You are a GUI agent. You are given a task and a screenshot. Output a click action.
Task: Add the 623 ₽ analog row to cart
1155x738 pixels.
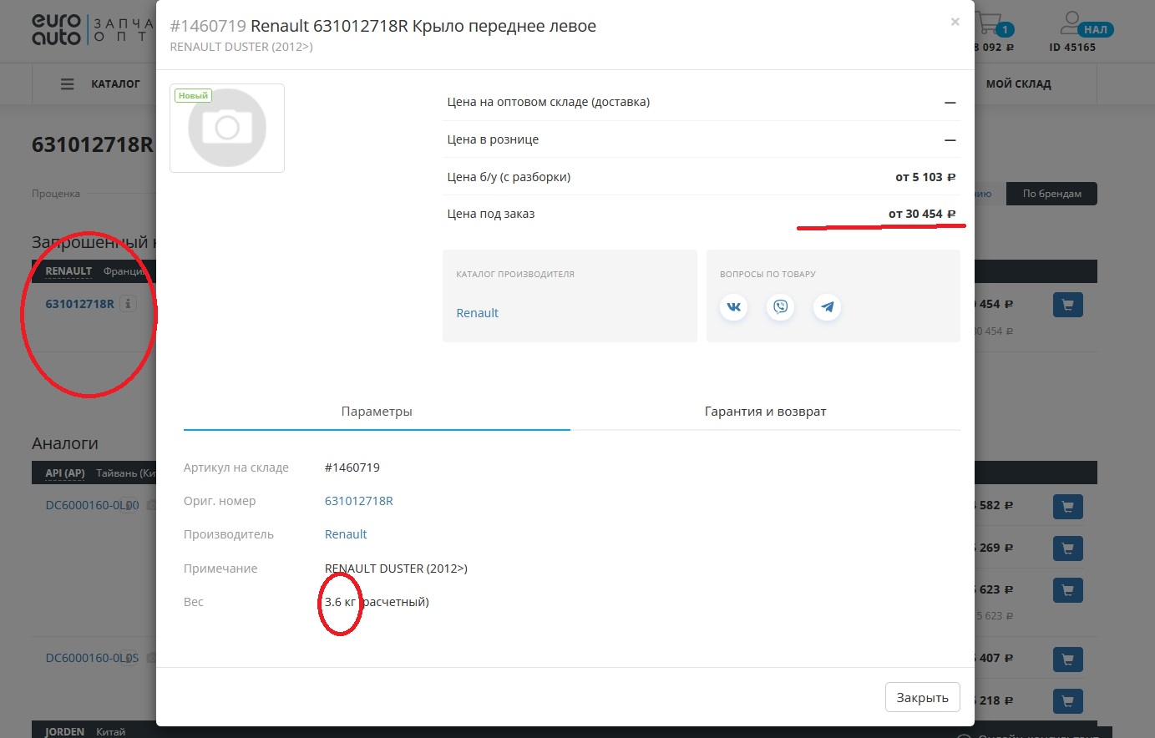[1067, 590]
